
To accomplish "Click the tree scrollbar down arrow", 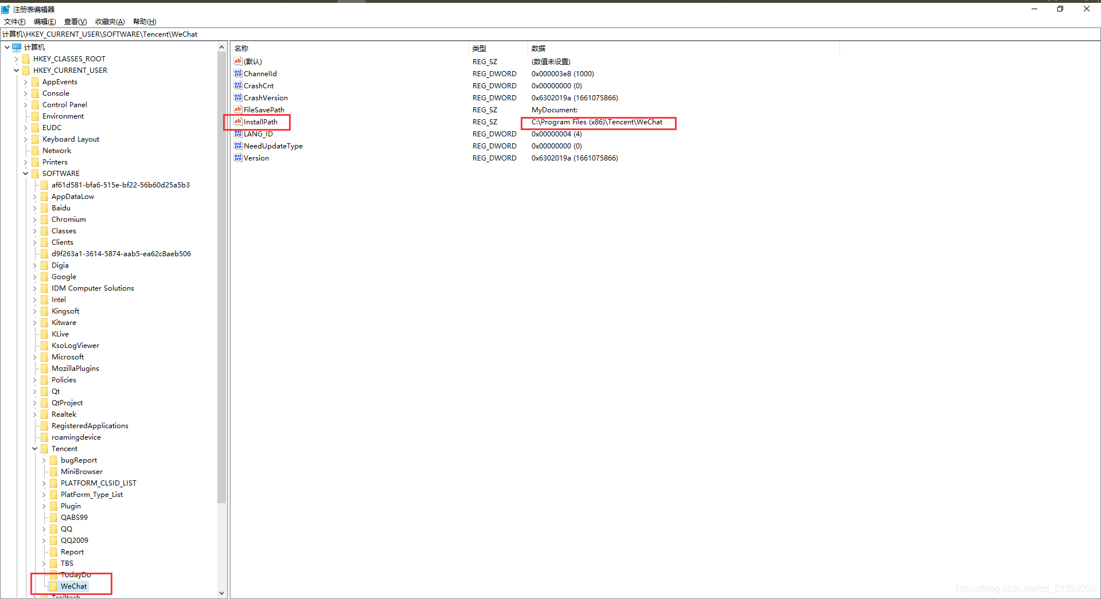I will 222,593.
